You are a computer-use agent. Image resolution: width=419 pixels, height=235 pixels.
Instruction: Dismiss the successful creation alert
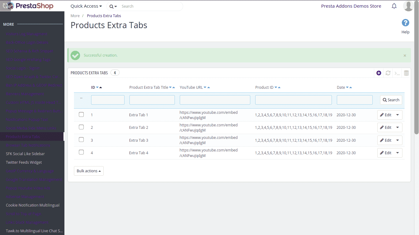coord(405,56)
